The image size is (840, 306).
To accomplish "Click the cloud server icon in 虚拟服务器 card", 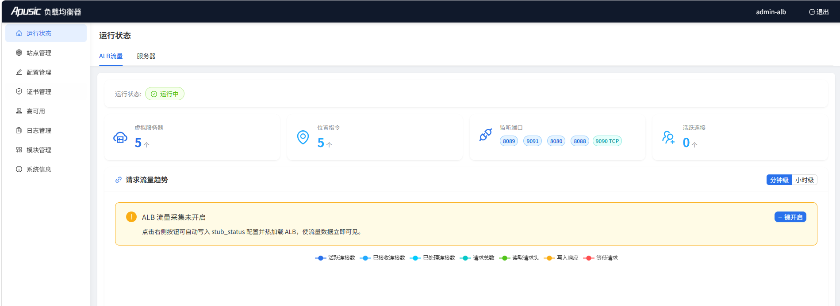I will click(x=120, y=138).
